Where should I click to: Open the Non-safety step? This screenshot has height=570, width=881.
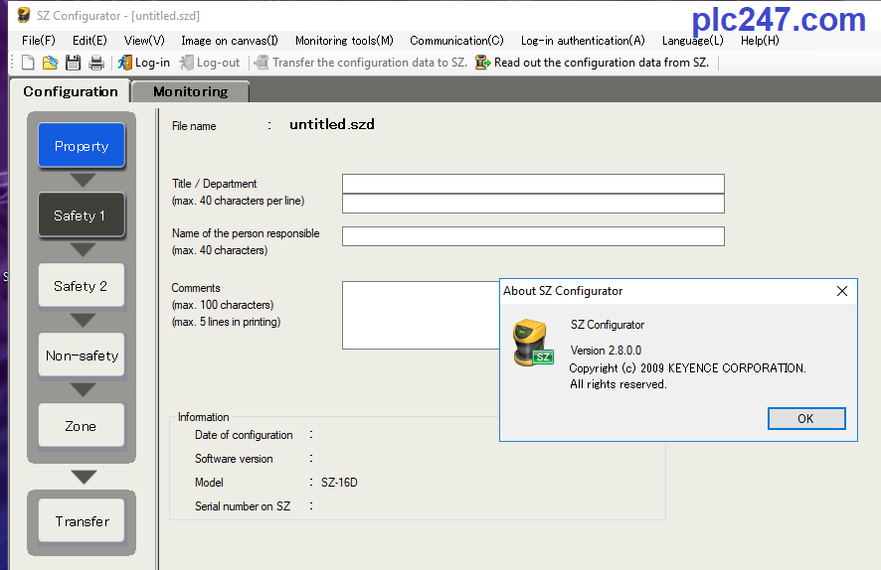point(82,356)
